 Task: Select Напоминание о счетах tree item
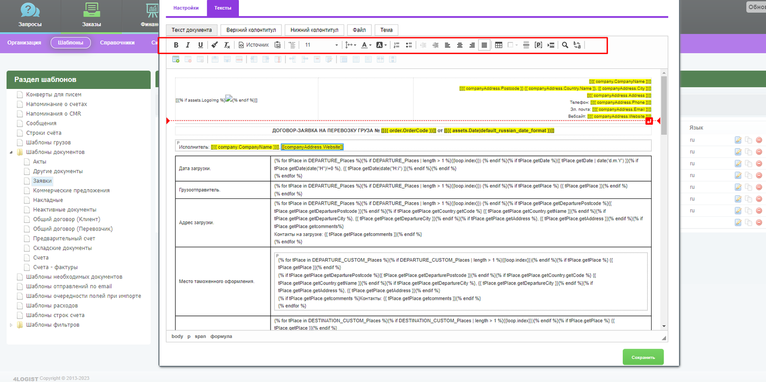point(56,104)
